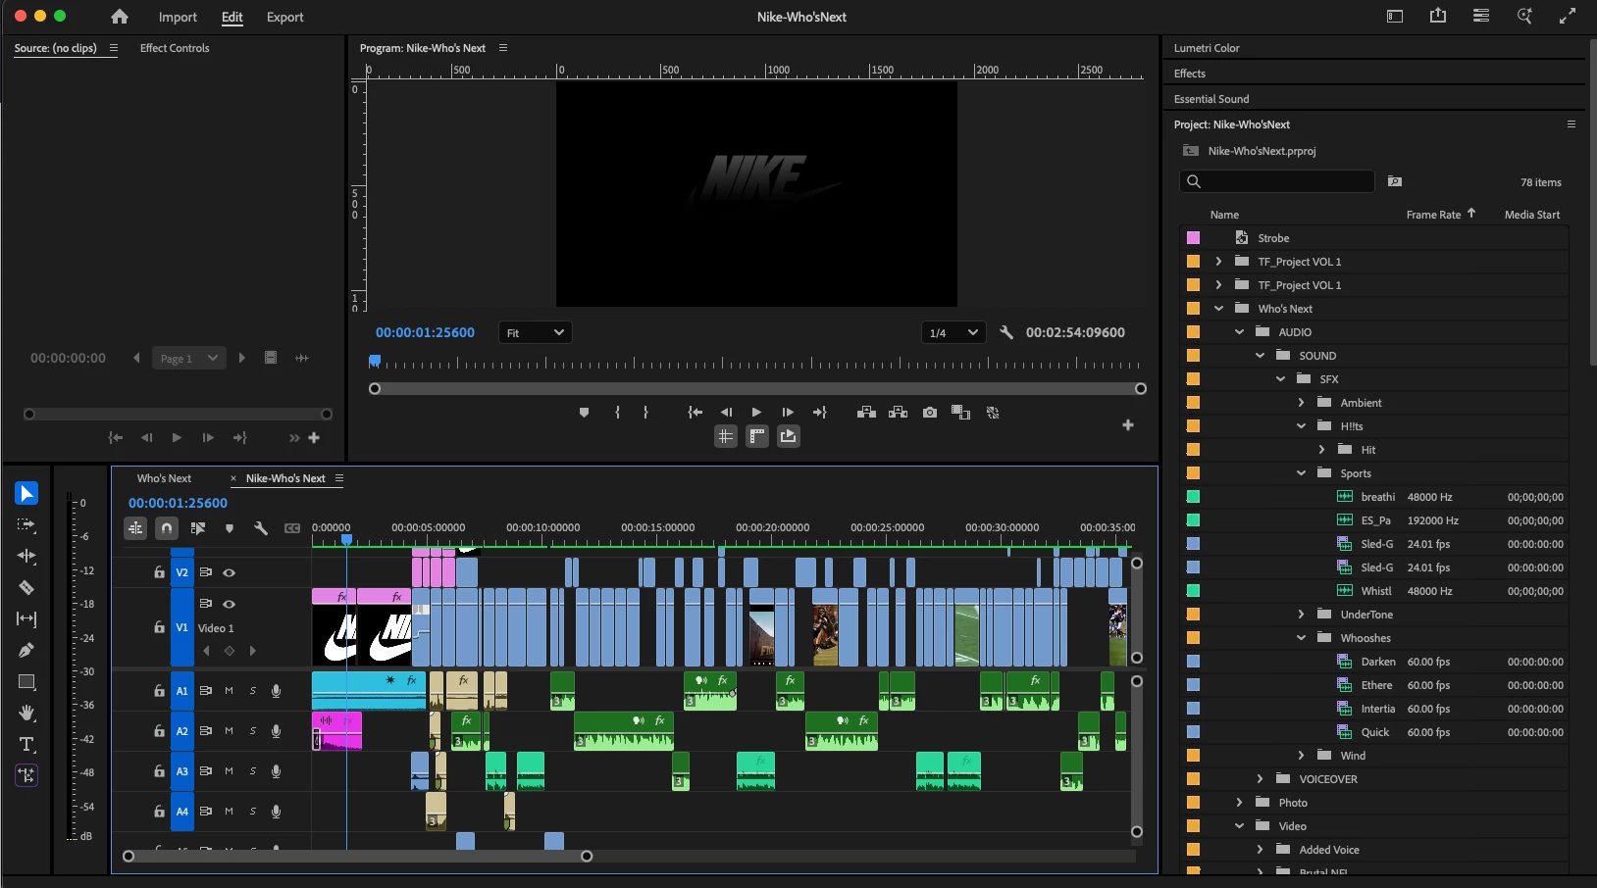The width and height of the screenshot is (1597, 888).
Task: Switch to Import workspace tab
Action: click(178, 17)
